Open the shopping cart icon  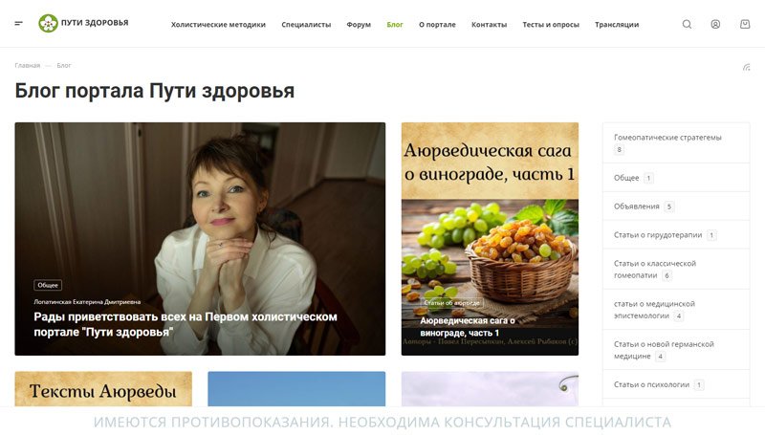coord(745,24)
